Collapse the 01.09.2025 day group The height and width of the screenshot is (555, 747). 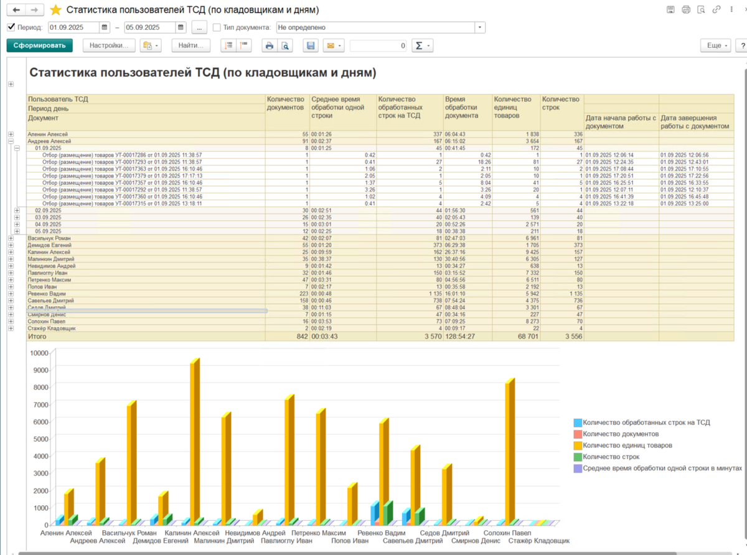[17, 148]
